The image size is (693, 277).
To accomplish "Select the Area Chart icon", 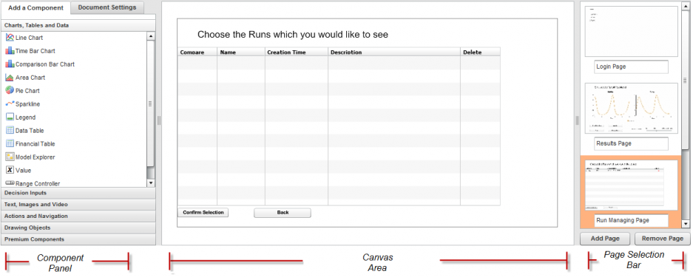I will click(10, 78).
